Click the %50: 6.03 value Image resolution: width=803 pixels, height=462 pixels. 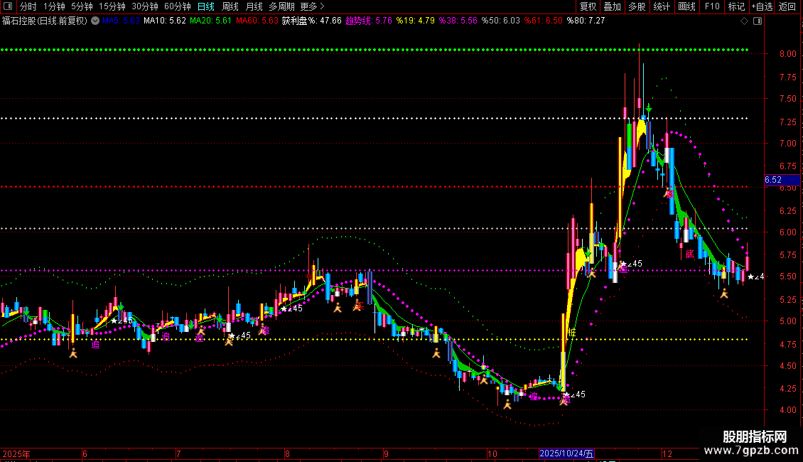tap(500, 21)
